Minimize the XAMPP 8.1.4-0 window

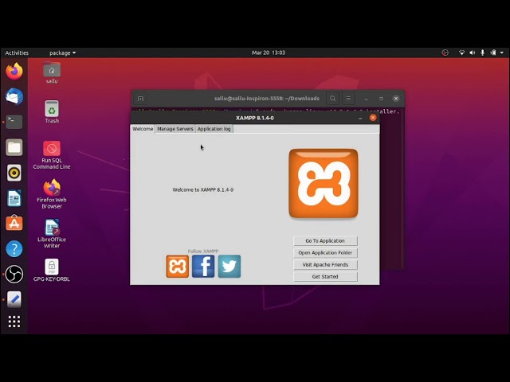tap(360, 119)
